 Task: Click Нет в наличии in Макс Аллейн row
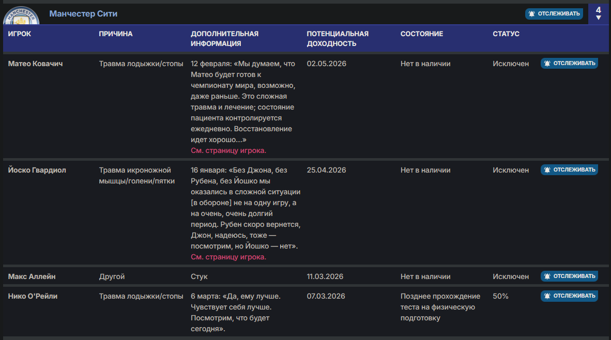425,276
